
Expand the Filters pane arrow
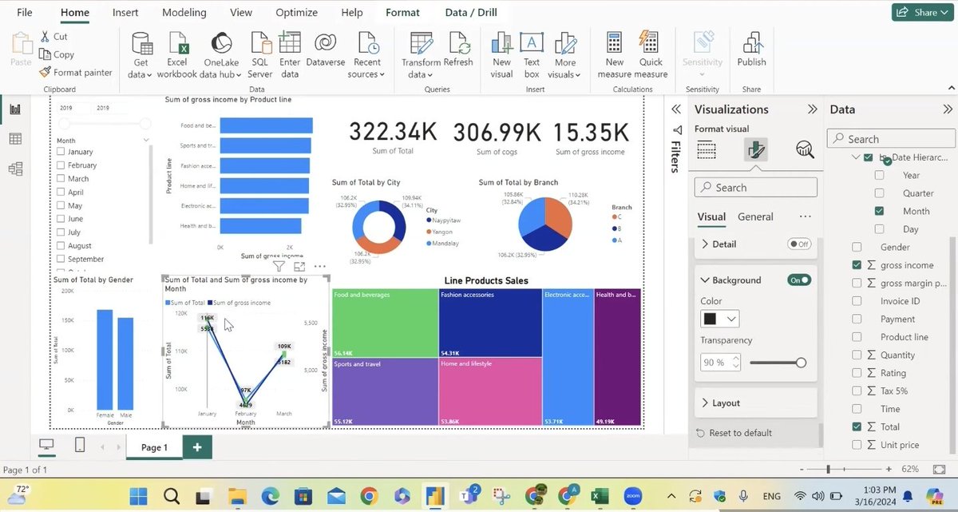(x=676, y=109)
